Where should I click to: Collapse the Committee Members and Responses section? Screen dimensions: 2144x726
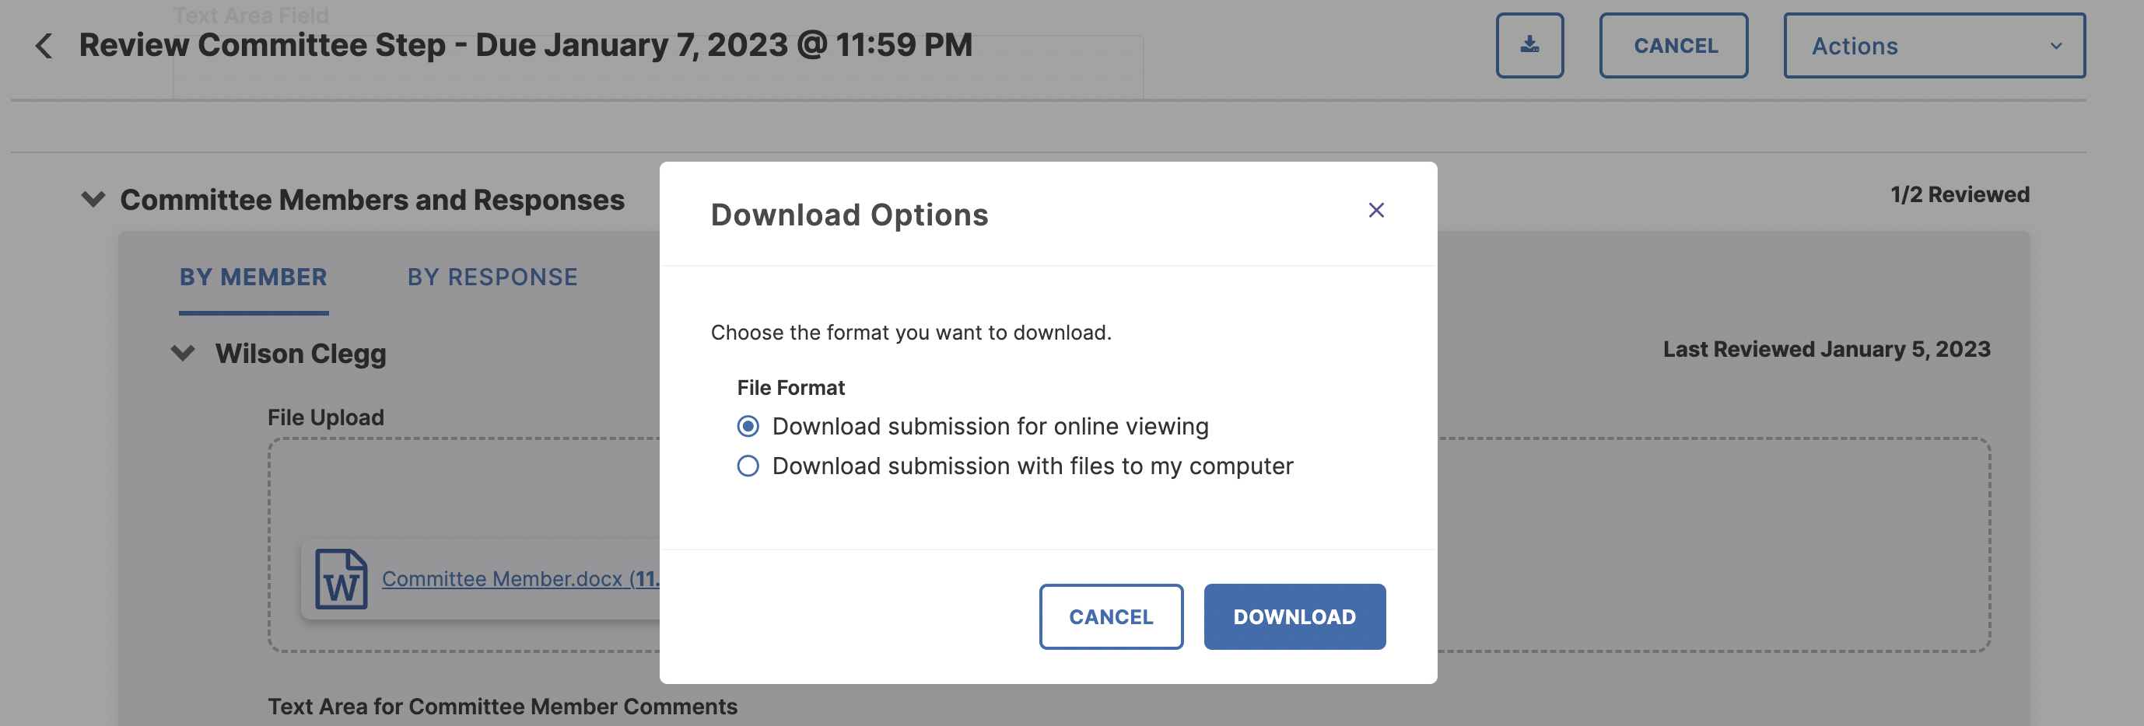pos(93,200)
